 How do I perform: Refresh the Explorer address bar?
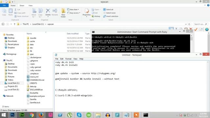coord(189,24)
